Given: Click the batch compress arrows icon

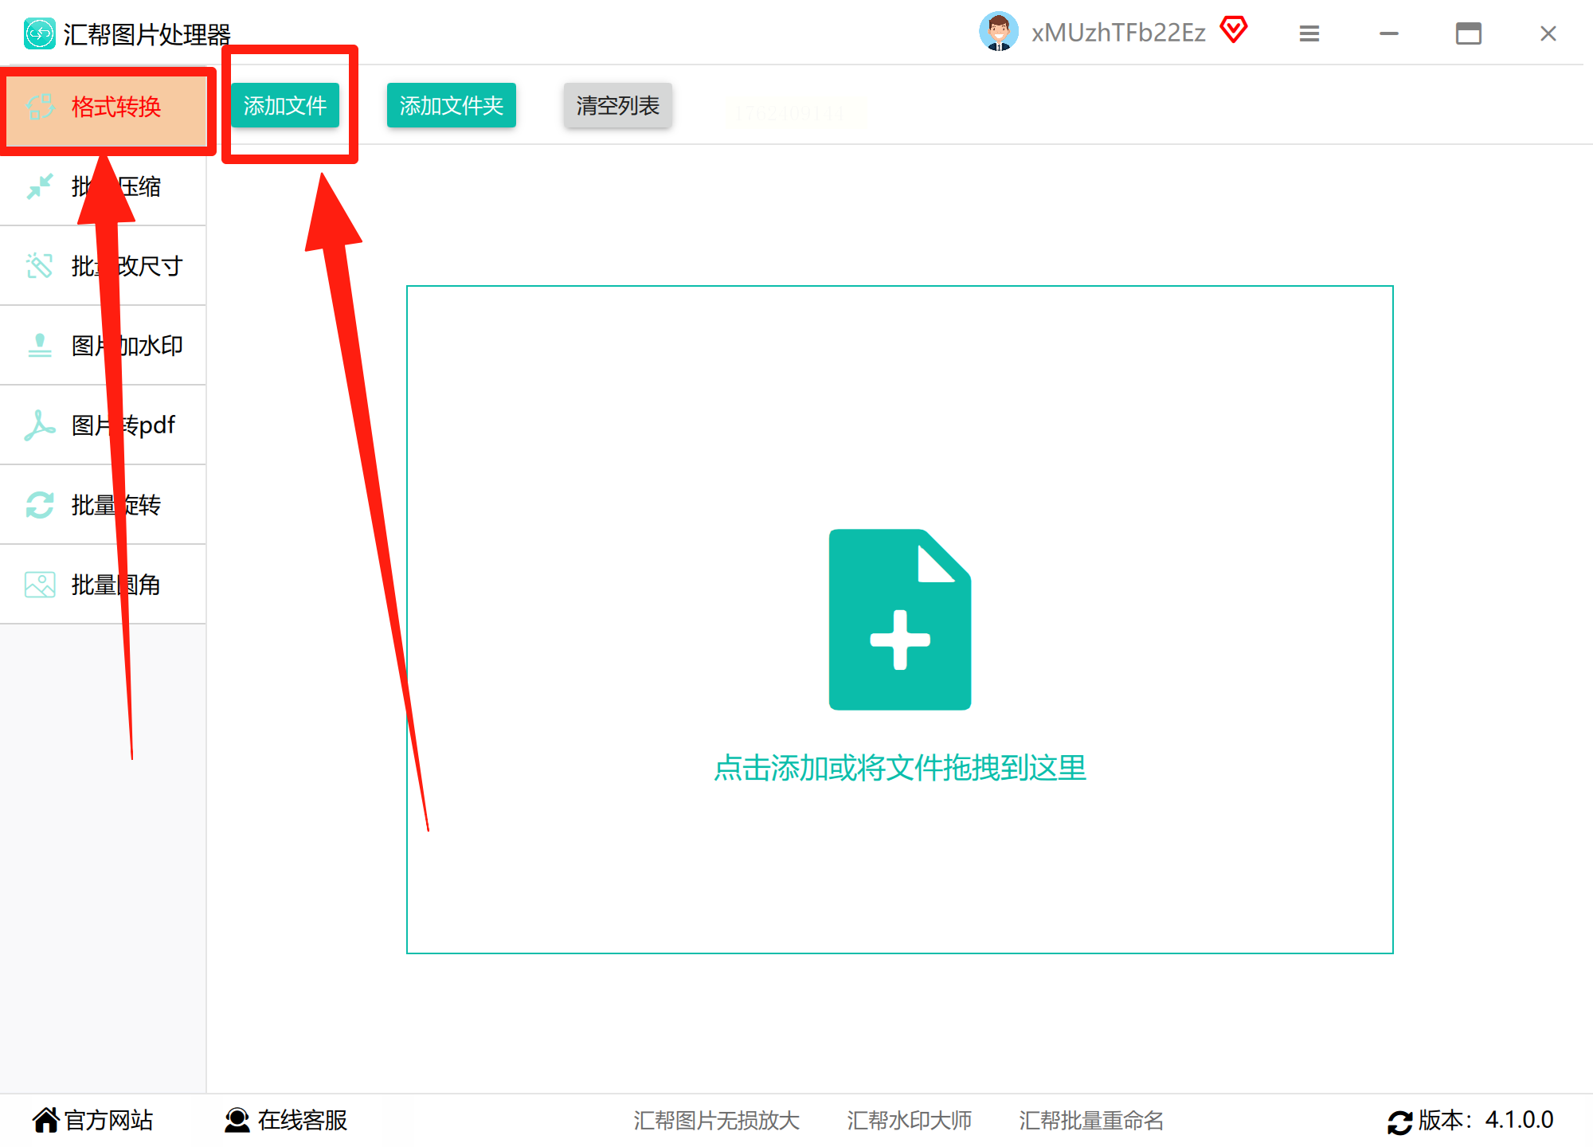Looking at the screenshot, I should pyautogui.click(x=39, y=186).
